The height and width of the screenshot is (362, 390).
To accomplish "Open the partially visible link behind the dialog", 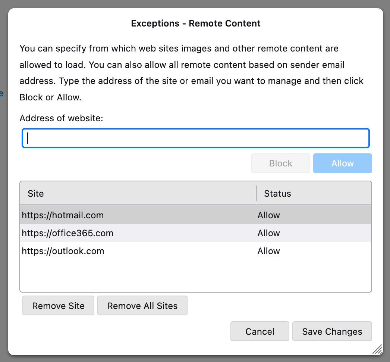I will tap(2, 93).
